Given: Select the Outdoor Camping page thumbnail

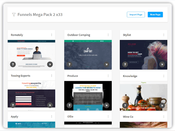Looking at the screenshot, I should (88, 55).
